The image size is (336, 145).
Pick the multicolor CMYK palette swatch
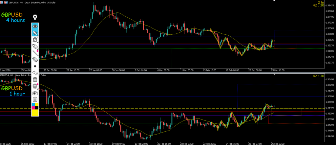[35, 106]
